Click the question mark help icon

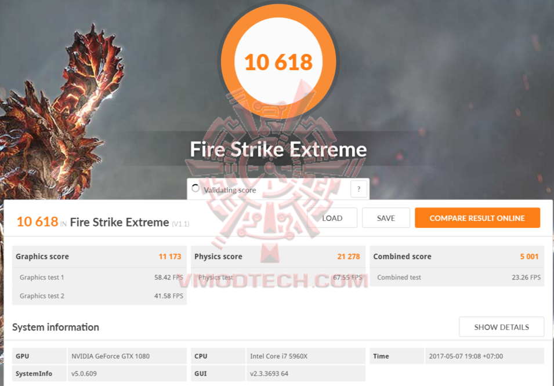tap(359, 189)
